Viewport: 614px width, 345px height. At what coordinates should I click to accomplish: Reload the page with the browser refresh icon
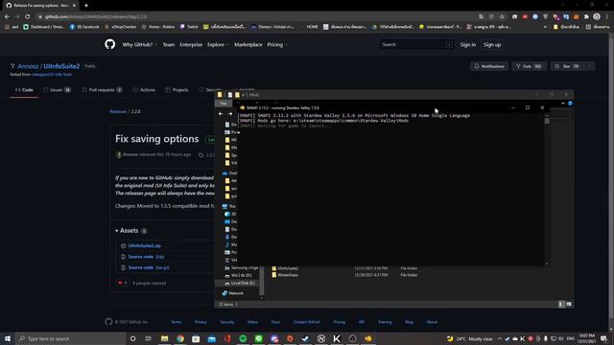tap(28, 17)
